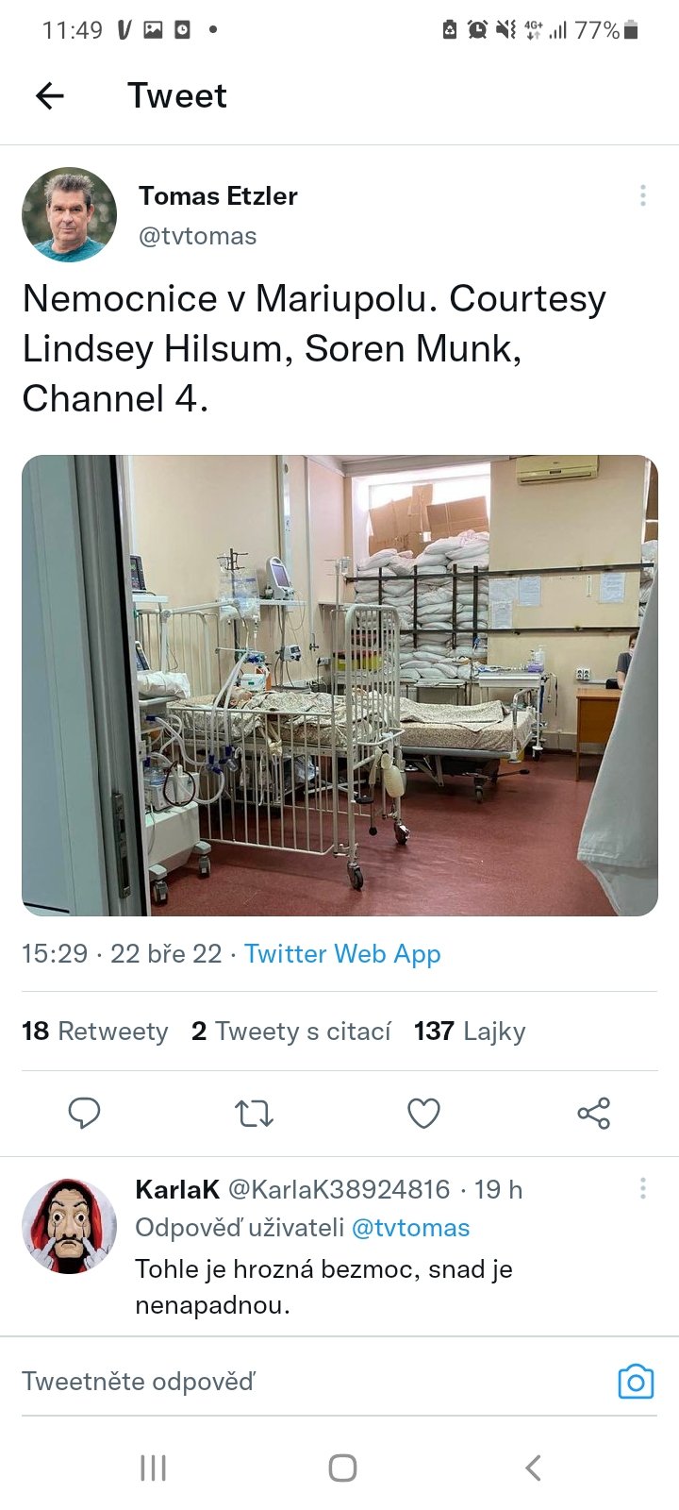Open the Twitter Web App source link
679x1510 pixels.
(342, 954)
